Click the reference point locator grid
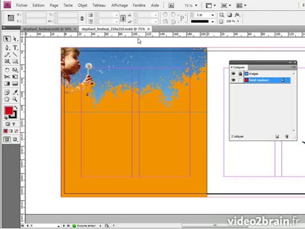305x229 pixels. tap(11, 18)
